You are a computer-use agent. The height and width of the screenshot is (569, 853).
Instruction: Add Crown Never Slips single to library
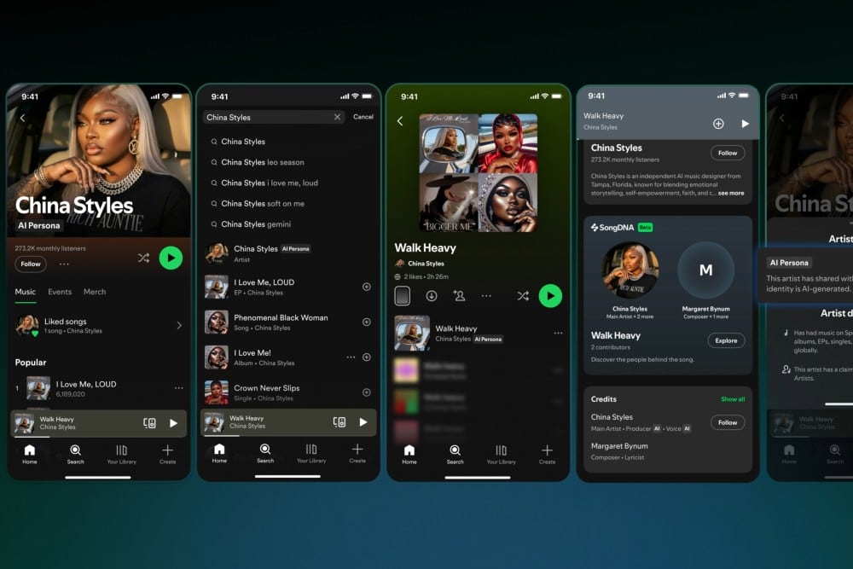point(367,392)
